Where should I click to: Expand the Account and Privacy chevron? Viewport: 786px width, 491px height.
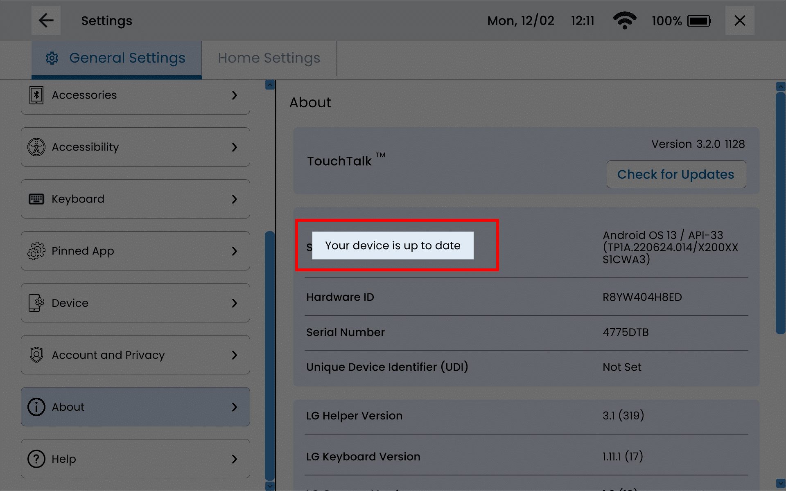click(234, 355)
